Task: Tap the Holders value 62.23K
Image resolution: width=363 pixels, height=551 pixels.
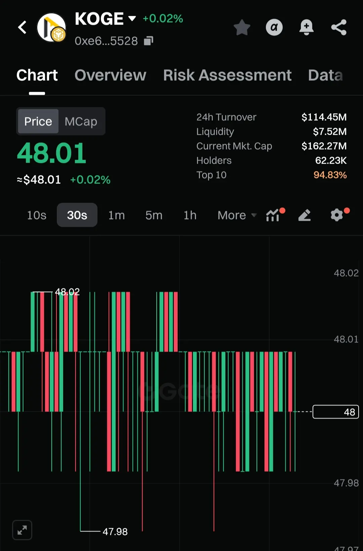Action: click(x=331, y=160)
